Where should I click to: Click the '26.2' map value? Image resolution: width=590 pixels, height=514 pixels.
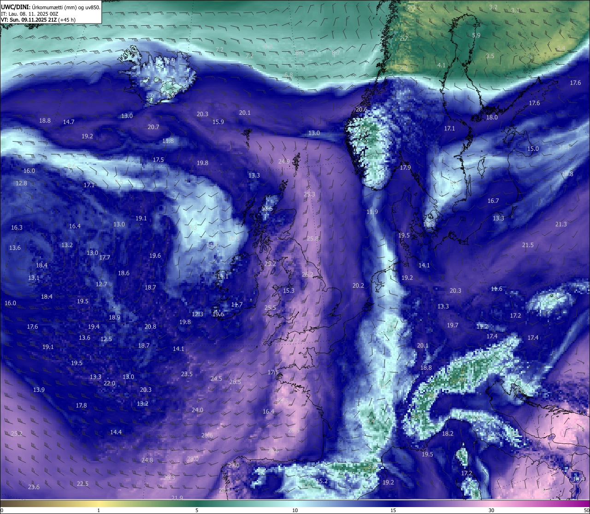click(x=307, y=274)
